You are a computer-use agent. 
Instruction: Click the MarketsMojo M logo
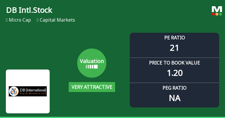click(217, 9)
